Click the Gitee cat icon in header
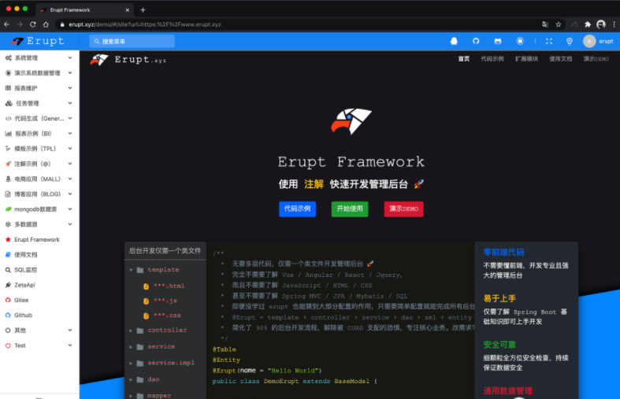Image resolution: width=620 pixels, height=399 pixels. click(x=498, y=41)
